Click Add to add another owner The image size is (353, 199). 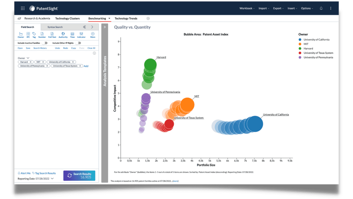click(86, 66)
